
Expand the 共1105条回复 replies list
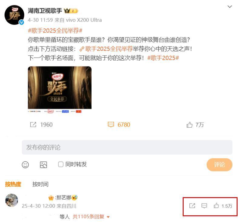coord(91,217)
